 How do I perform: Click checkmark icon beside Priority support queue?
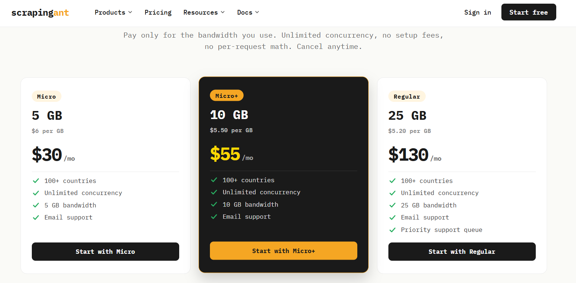pos(392,230)
